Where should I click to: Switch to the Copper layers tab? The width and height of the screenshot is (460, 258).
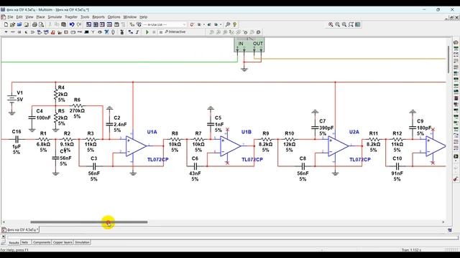point(63,242)
